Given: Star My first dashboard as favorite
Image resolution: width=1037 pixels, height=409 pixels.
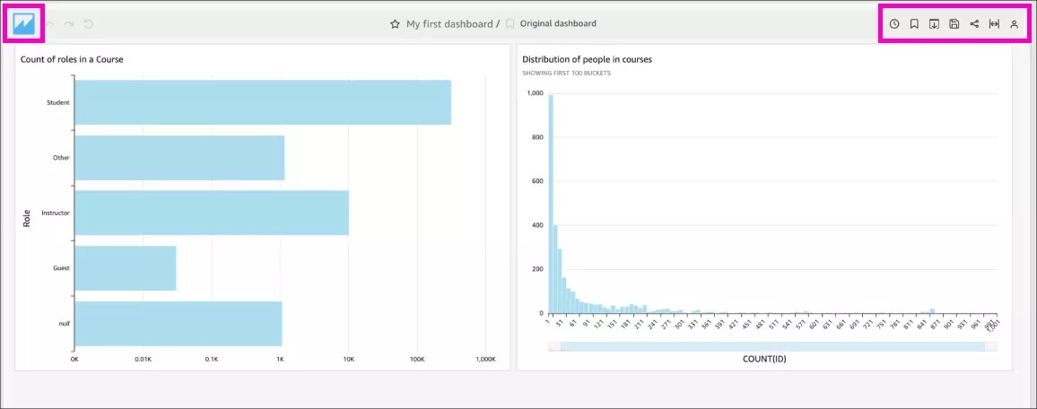Looking at the screenshot, I should [x=395, y=24].
